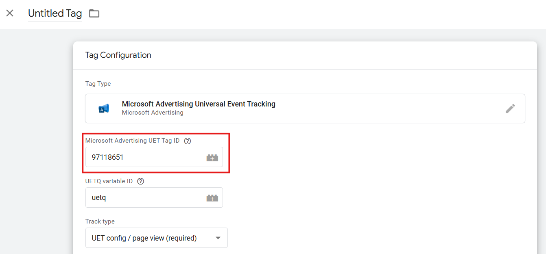
Task: Open variable picker beside the 97118651 field
Action: click(x=212, y=157)
